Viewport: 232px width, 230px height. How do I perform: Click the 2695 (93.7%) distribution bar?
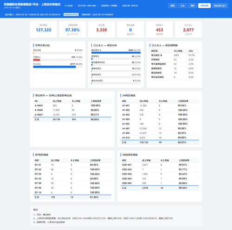coord(116,53)
